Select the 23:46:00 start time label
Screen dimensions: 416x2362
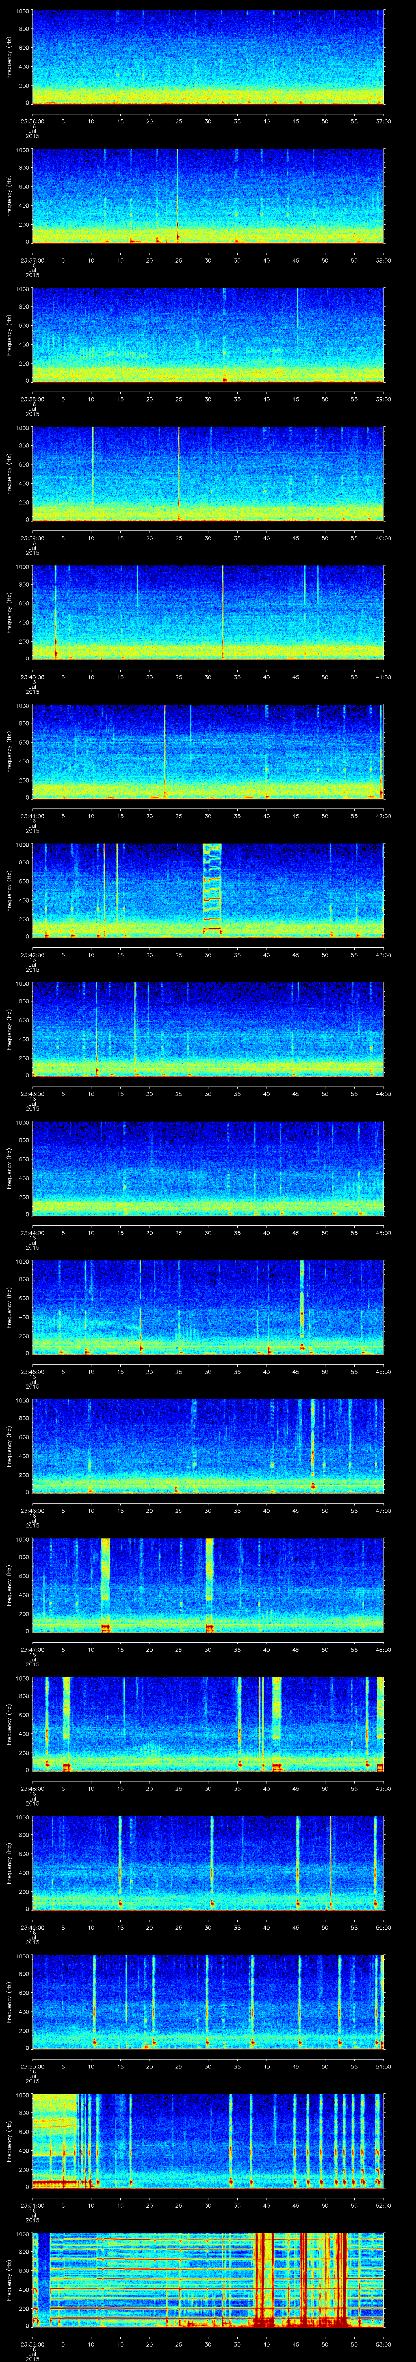click(32, 1510)
